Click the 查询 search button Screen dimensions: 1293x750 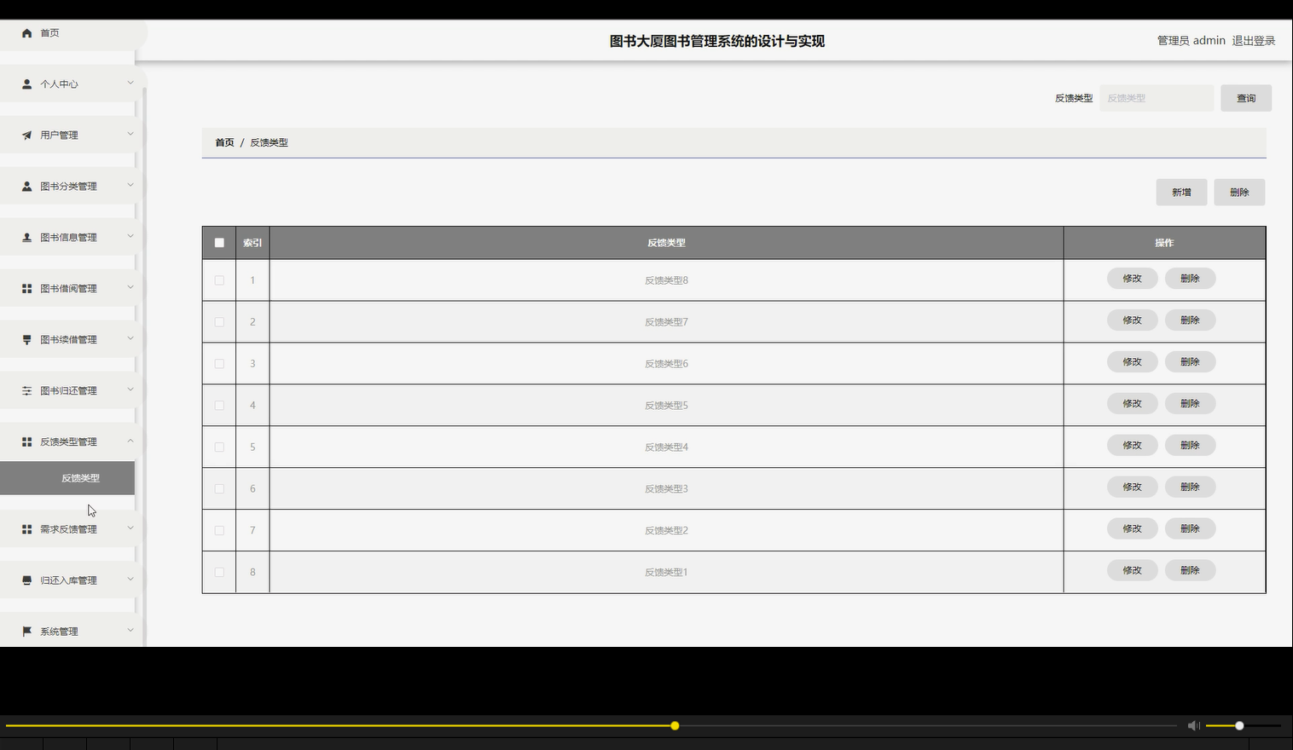[1246, 98]
